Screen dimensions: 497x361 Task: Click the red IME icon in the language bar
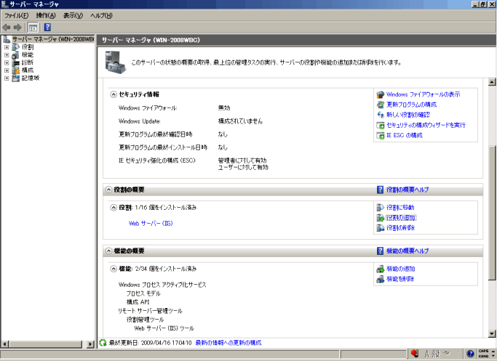point(415,353)
